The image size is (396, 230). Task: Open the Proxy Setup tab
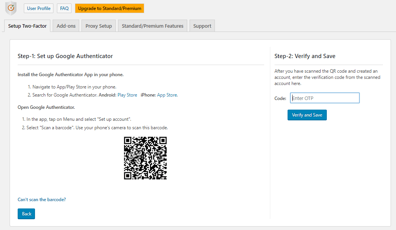coord(98,26)
